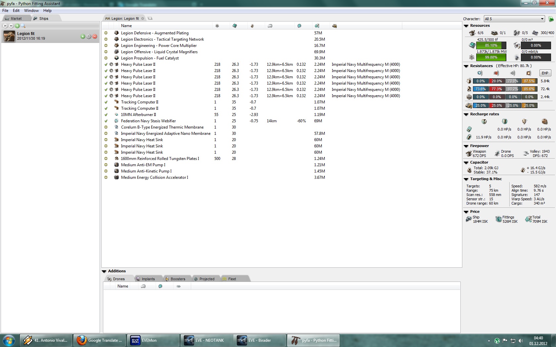Toggle the 1600mm Reinforced Rolled Tungsten Plates state
556x347 pixels.
tap(106, 159)
